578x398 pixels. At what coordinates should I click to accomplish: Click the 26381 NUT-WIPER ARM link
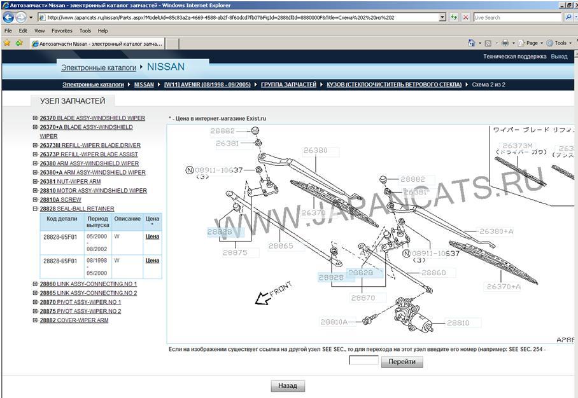(x=70, y=181)
